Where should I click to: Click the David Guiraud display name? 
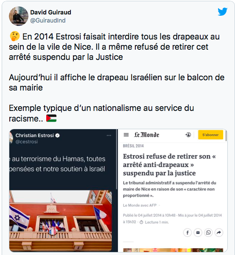(x=50, y=12)
